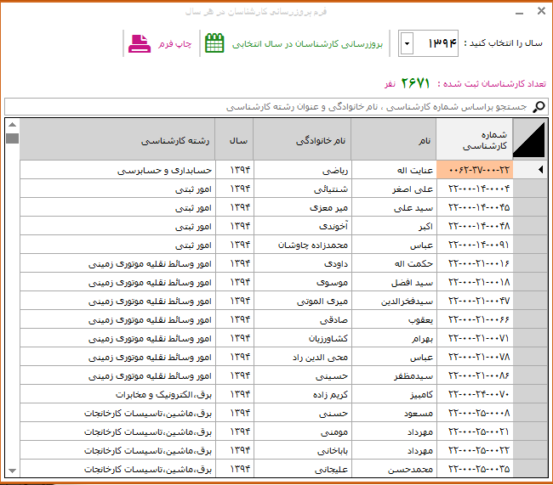Select surname cell آخوندی

coord(303,226)
